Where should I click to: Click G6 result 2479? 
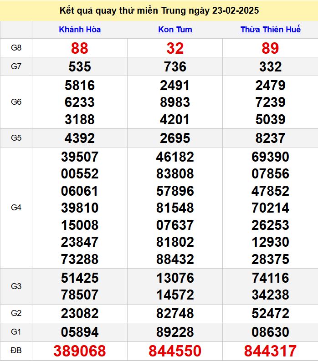270,86
